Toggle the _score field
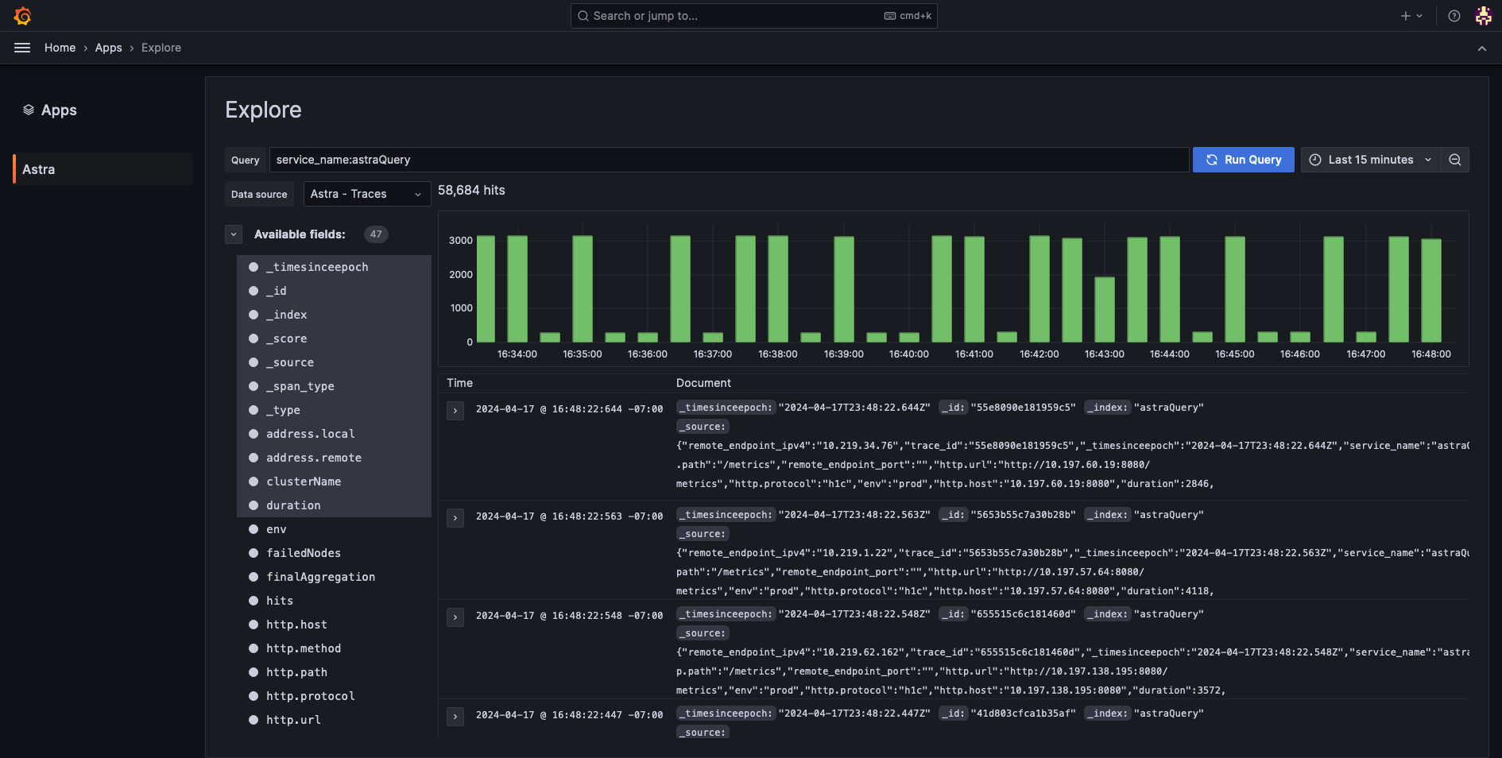 click(334, 338)
